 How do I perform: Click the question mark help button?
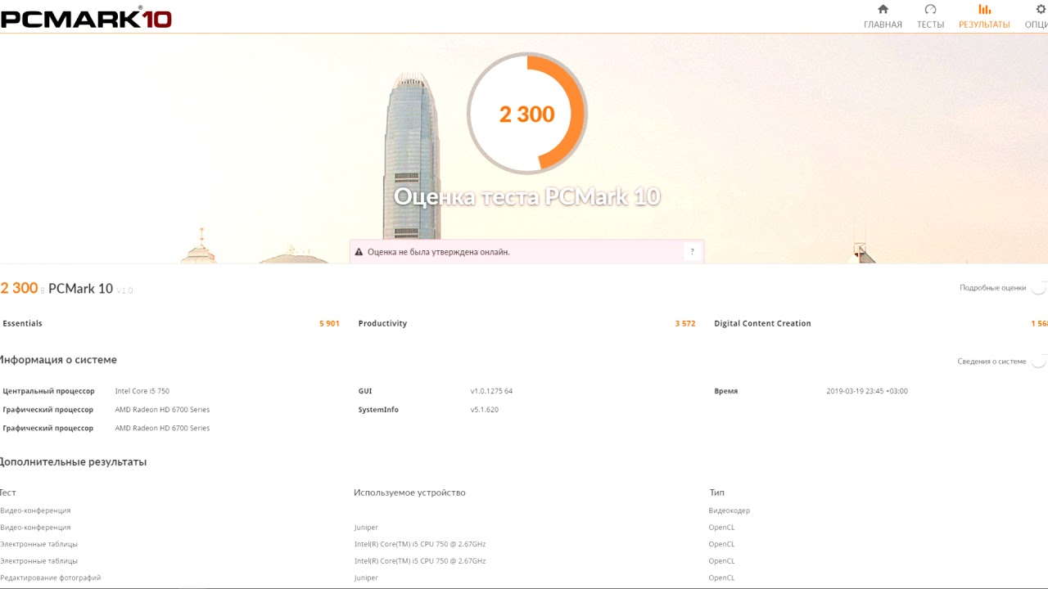click(692, 252)
